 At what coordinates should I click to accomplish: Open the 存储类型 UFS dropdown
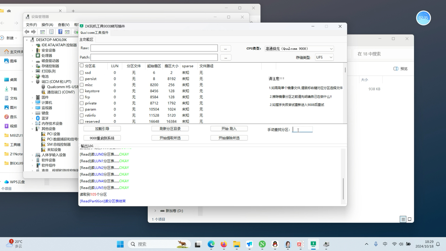pos(324,57)
